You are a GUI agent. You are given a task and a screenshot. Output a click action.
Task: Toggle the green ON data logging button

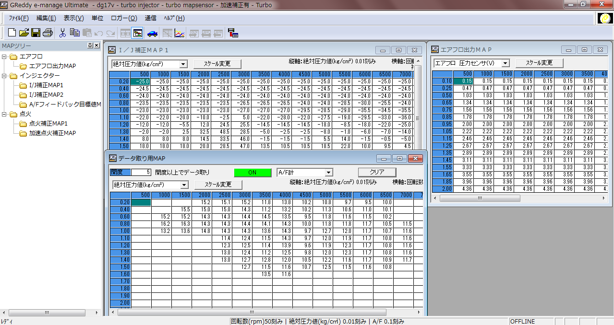pos(252,173)
